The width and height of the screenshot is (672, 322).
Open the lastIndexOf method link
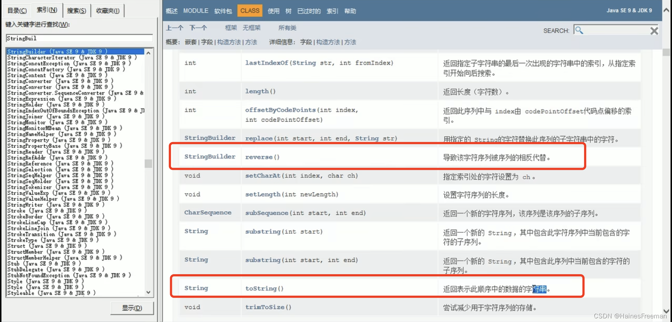(x=267, y=63)
